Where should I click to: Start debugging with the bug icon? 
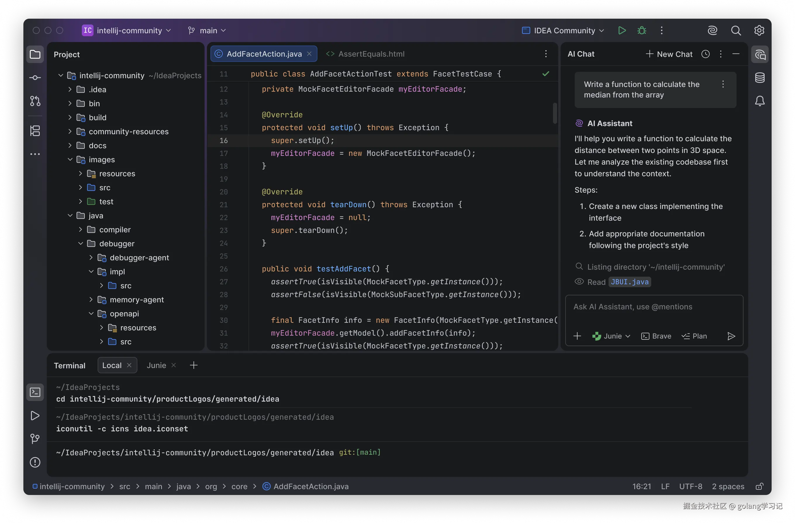click(x=641, y=30)
